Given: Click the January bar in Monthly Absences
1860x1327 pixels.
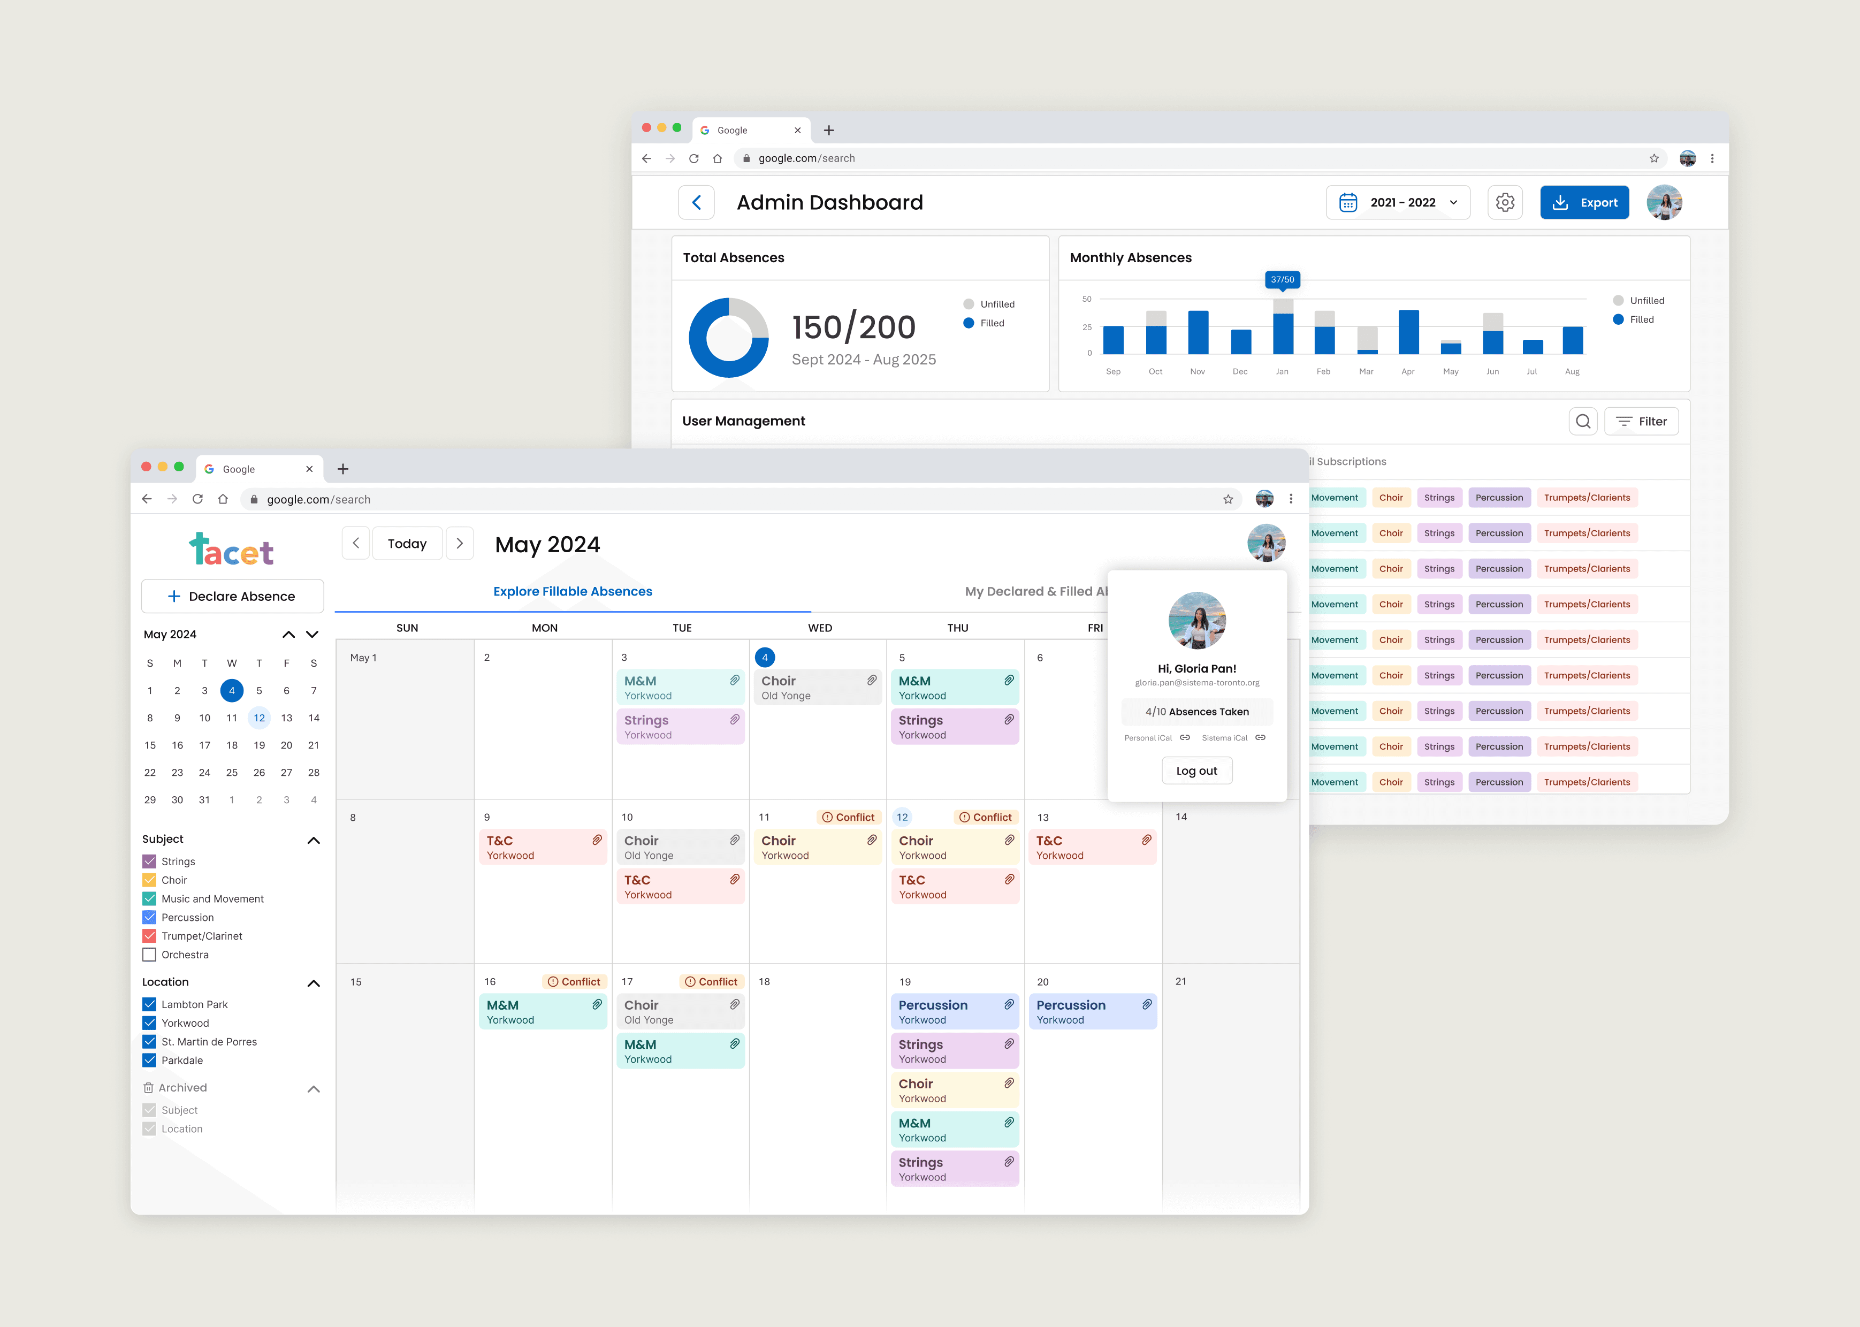Looking at the screenshot, I should [x=1283, y=331].
